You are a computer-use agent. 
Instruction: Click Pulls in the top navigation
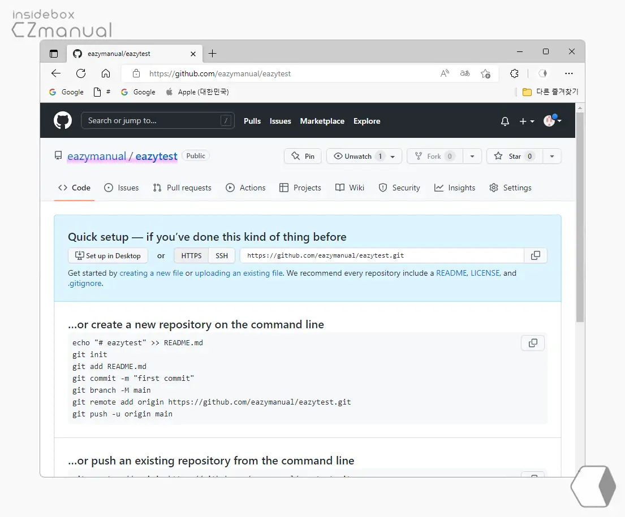(x=252, y=121)
